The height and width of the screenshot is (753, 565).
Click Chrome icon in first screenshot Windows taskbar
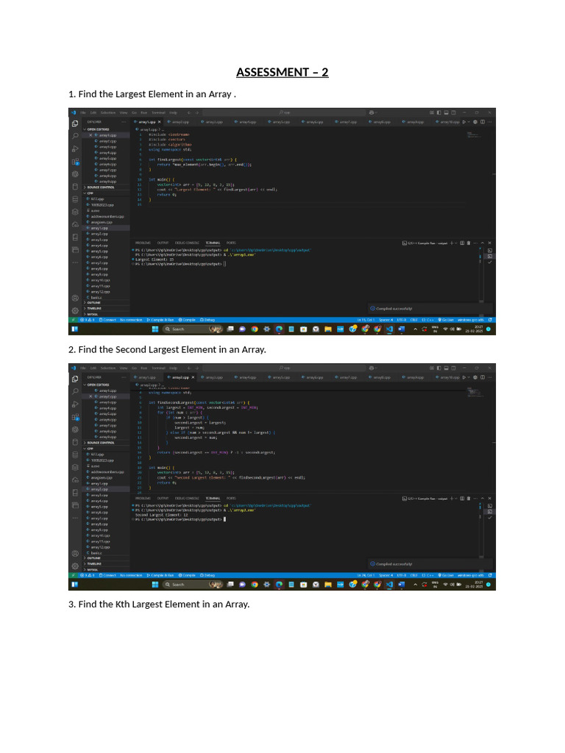(x=255, y=329)
